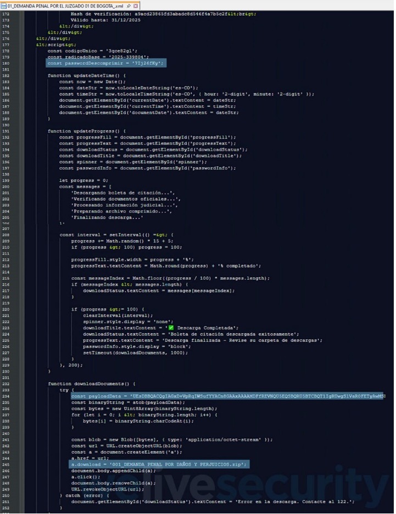396x514 pixels.
Task: Click the 'const url = URL.createObjectURL(blob);' line
Action: (126, 446)
